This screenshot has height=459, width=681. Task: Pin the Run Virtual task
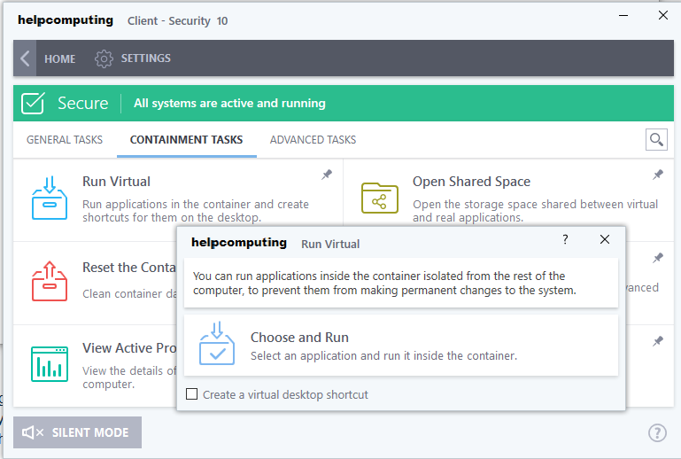[x=327, y=175]
